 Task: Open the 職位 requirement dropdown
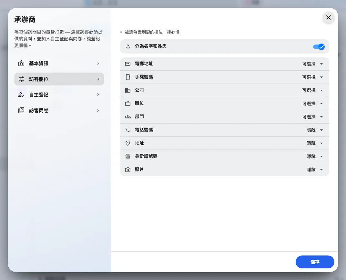313,104
